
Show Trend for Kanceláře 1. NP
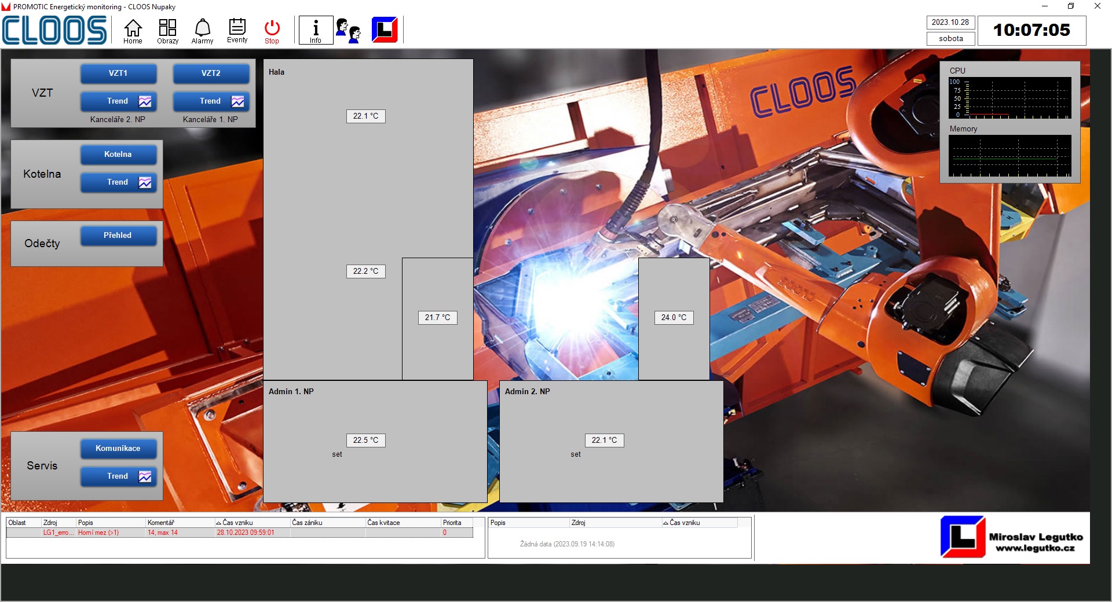click(211, 101)
